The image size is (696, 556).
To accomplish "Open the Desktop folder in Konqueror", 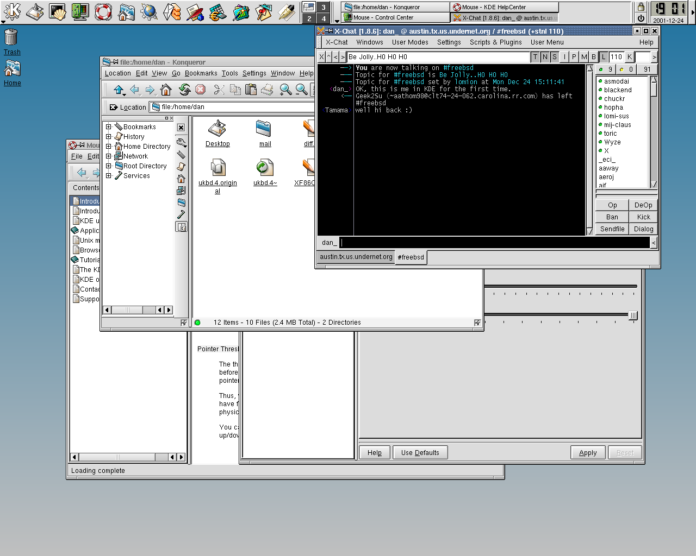I will (x=217, y=134).
